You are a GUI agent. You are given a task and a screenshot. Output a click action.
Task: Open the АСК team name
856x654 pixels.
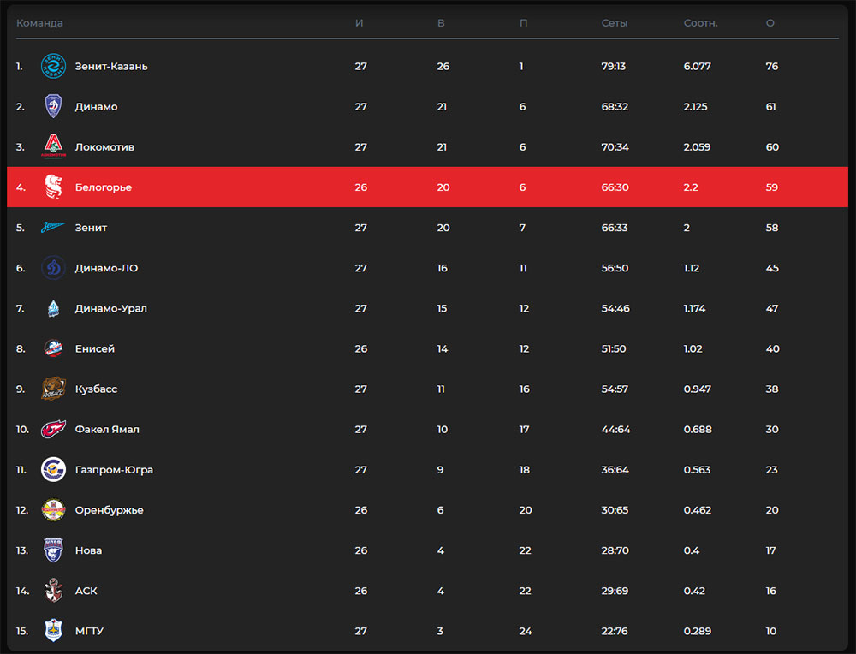(x=86, y=591)
